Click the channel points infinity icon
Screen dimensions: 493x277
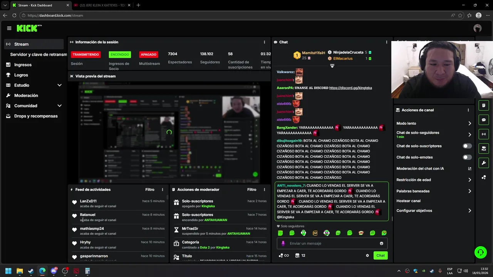click(x=283, y=255)
